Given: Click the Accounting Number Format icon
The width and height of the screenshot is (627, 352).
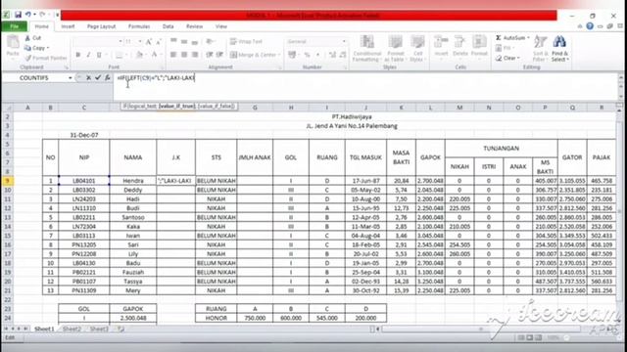Looking at the screenshot, I should coord(292,55).
